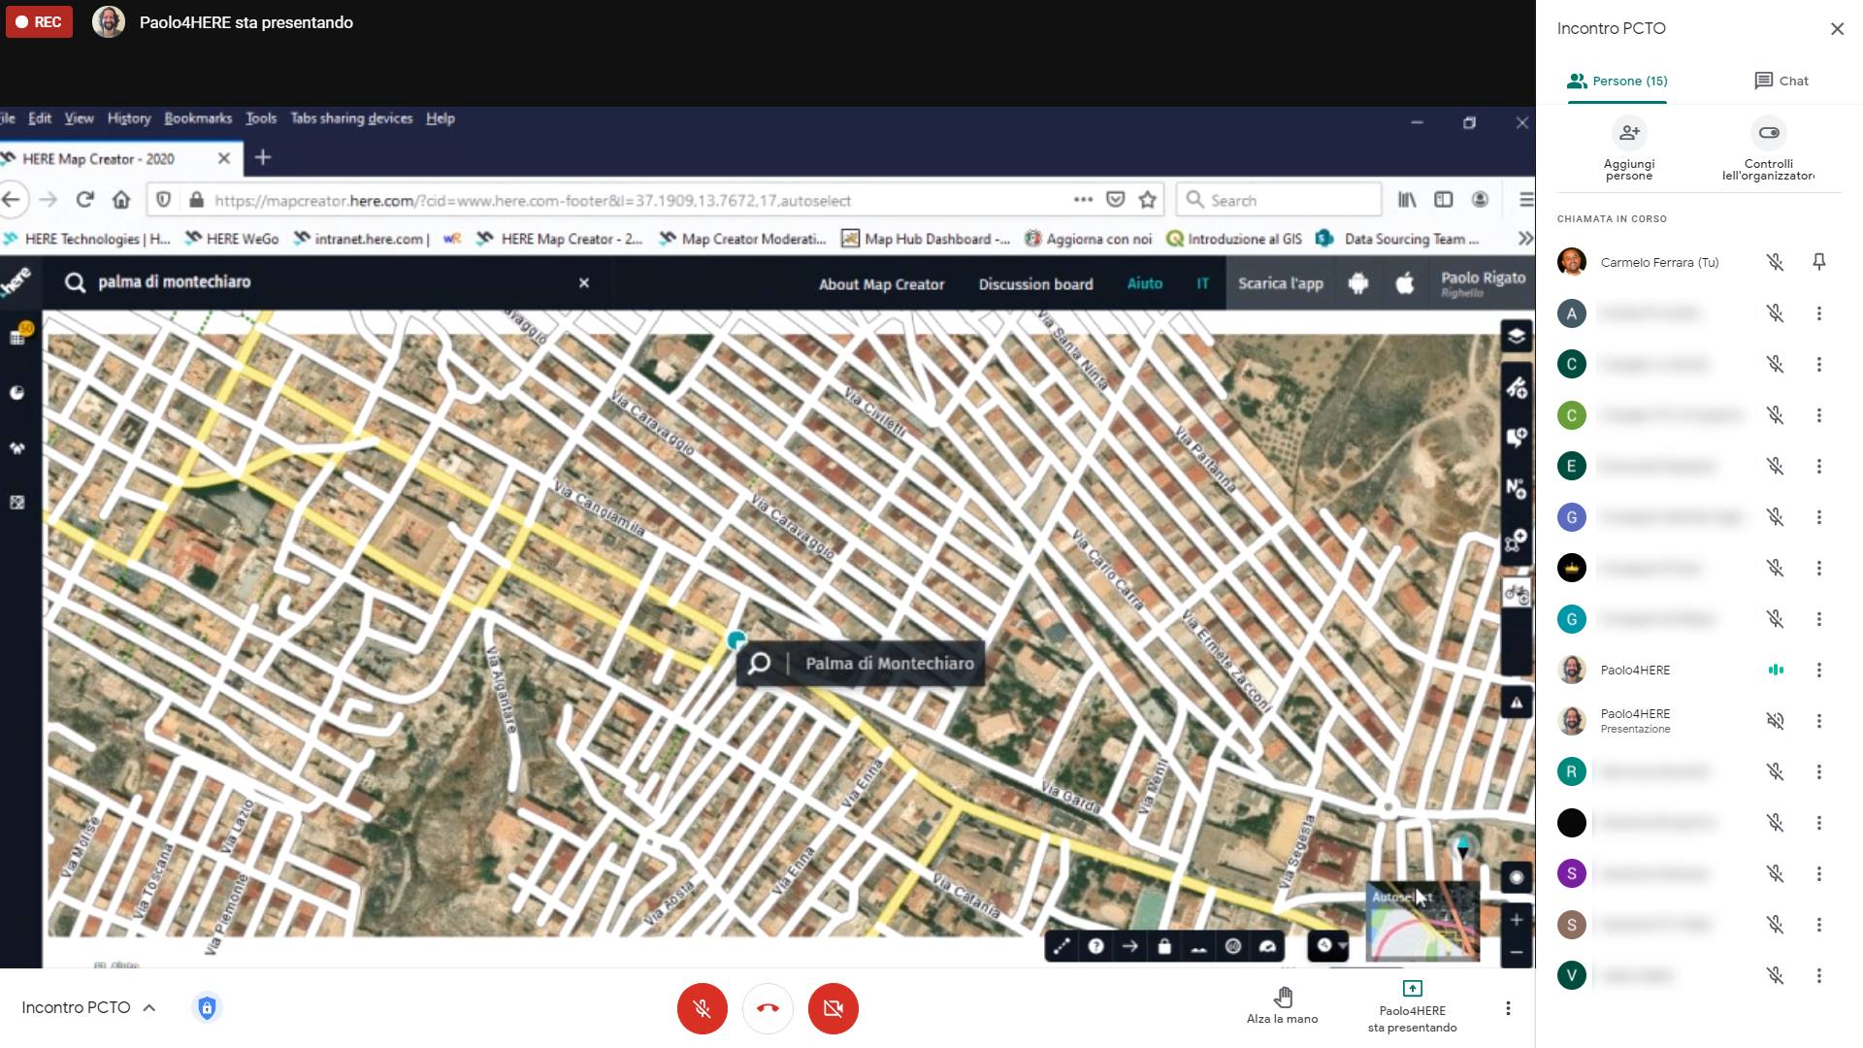Screen dimensions: 1863x1048
Task: Open Paolo Rigato user profile
Action: (1483, 282)
